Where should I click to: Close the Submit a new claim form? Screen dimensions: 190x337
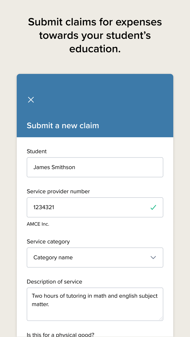tap(31, 100)
